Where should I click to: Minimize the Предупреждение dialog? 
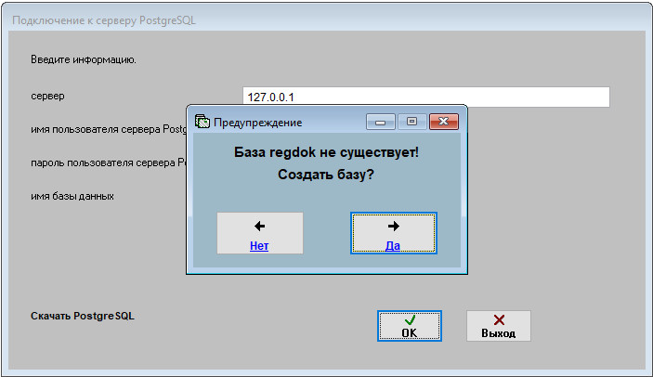click(x=381, y=122)
